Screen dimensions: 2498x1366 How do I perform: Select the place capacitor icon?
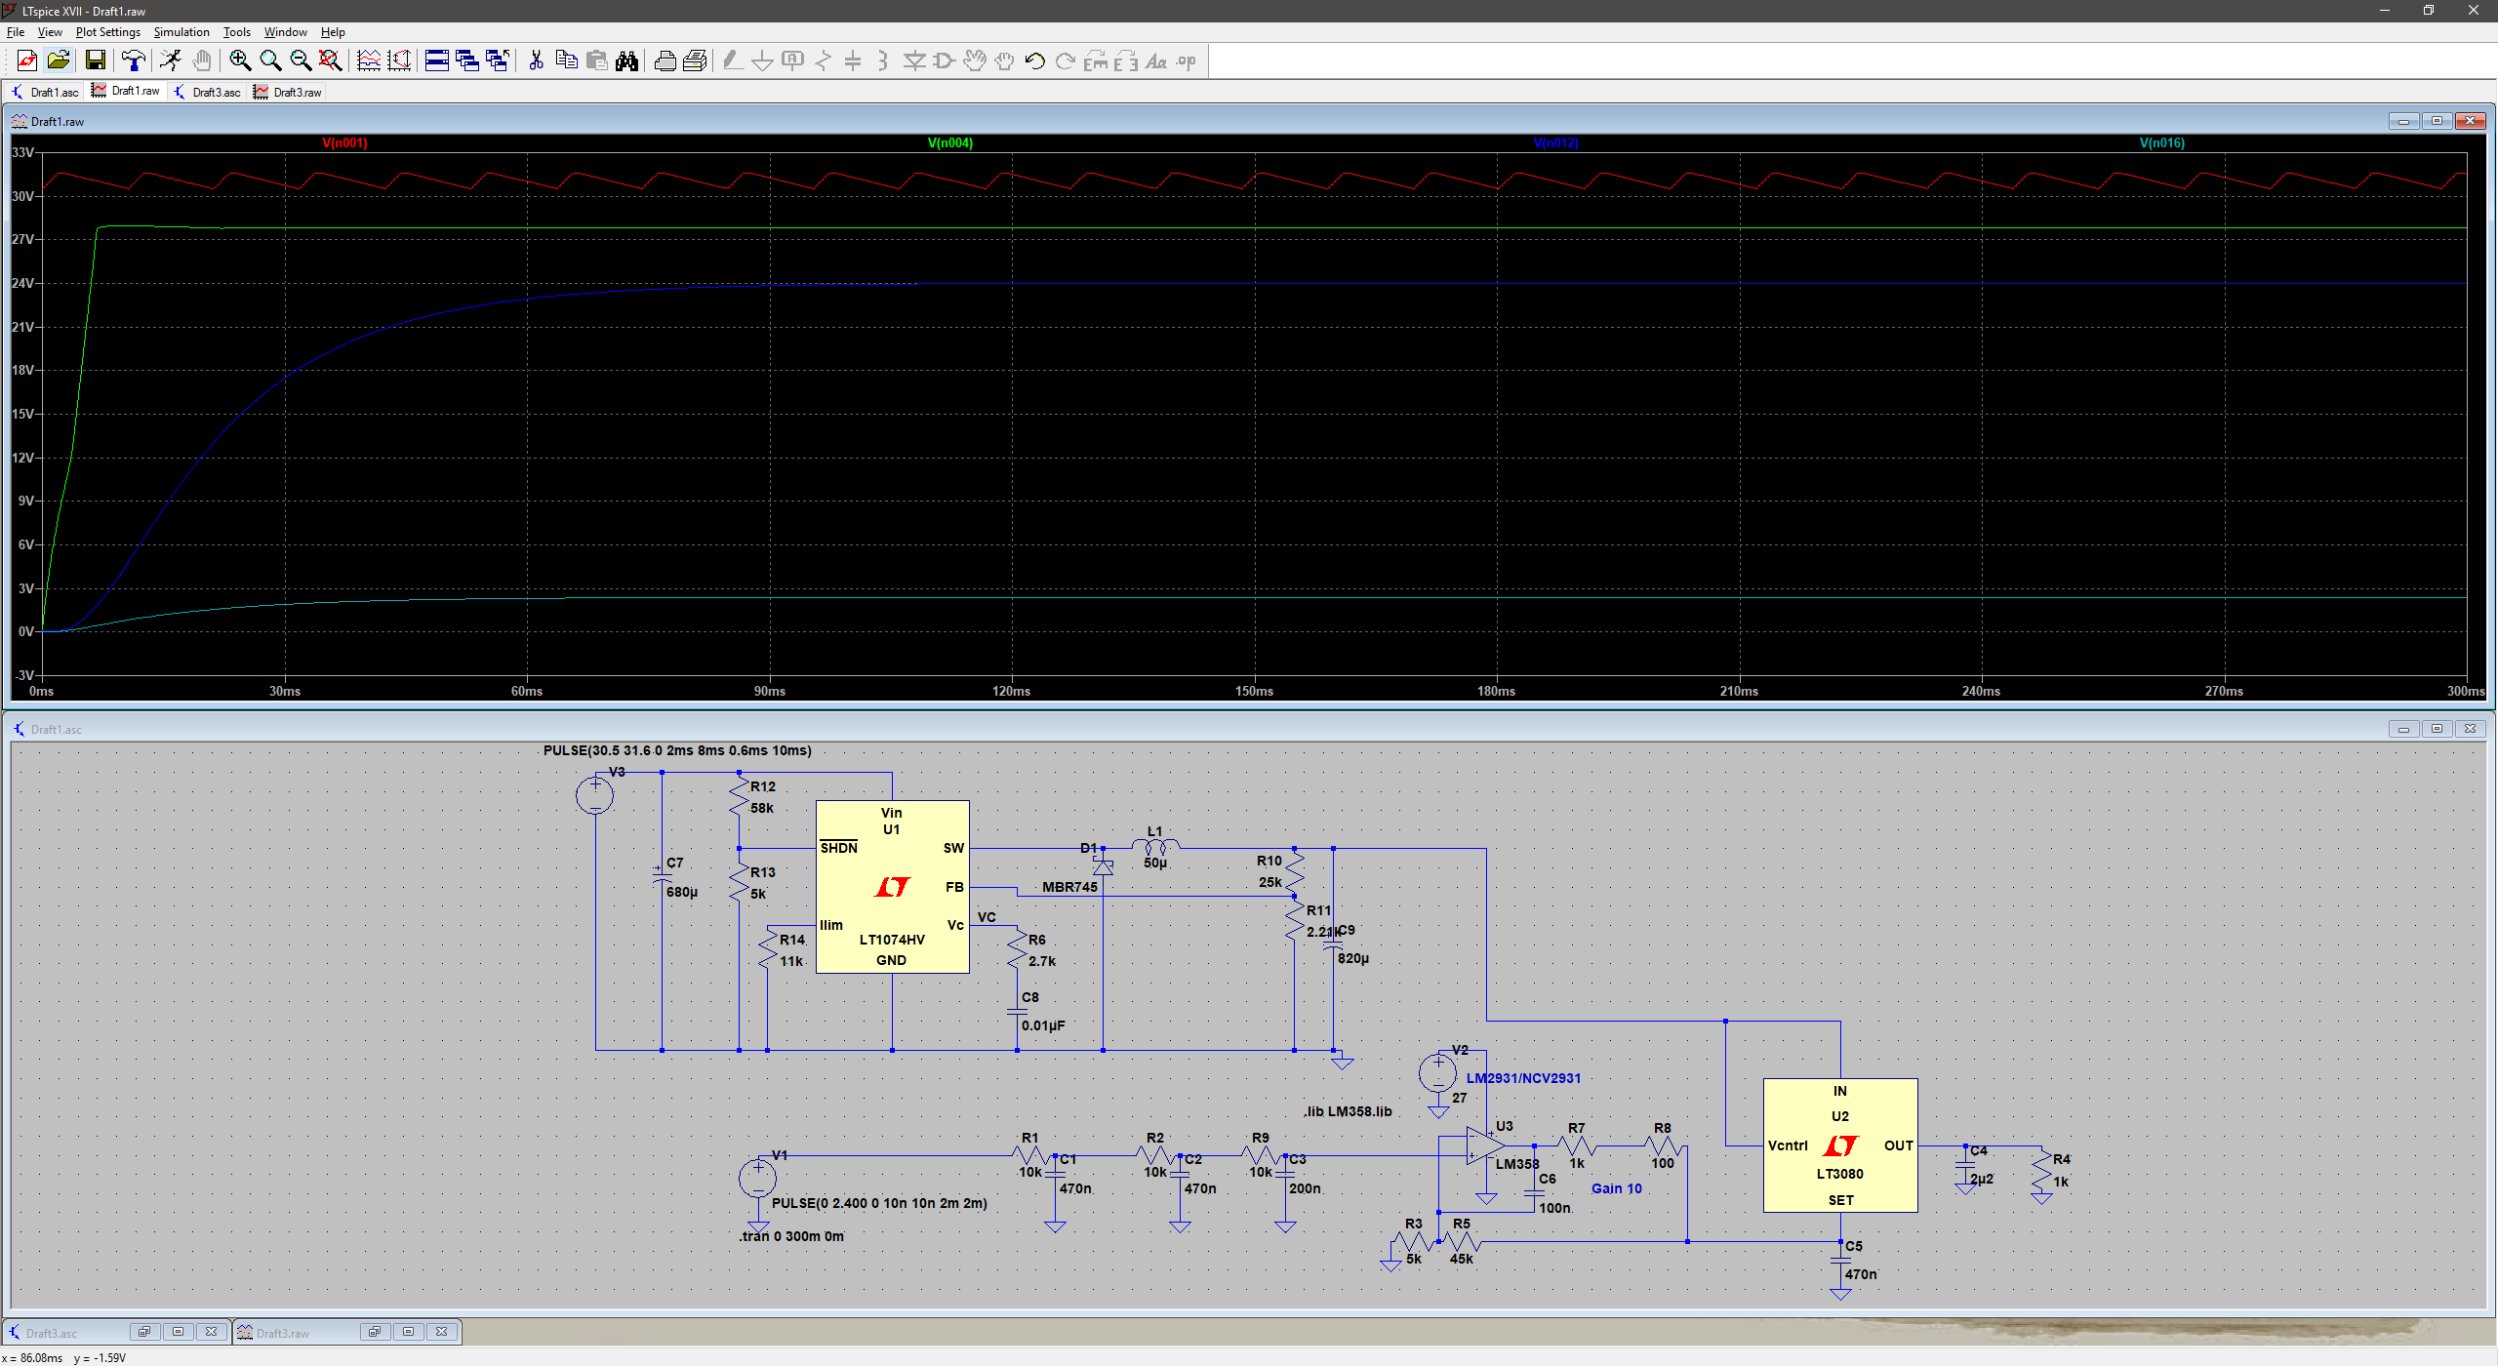click(853, 60)
